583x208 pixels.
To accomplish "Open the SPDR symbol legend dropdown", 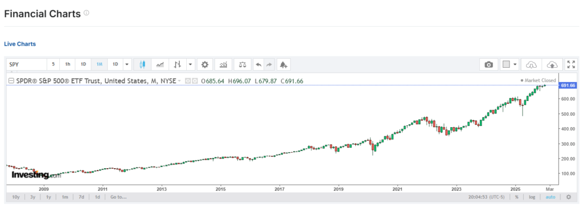I will (x=179, y=81).
